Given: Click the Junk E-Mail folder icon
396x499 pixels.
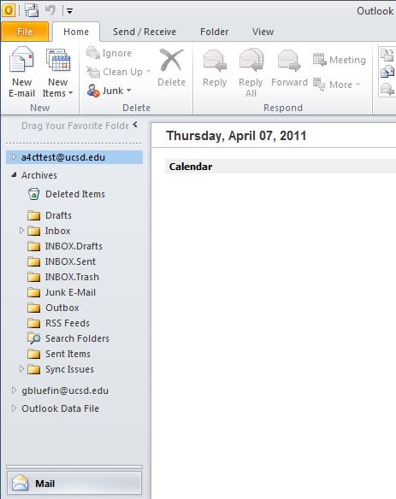Looking at the screenshot, I should [33, 292].
